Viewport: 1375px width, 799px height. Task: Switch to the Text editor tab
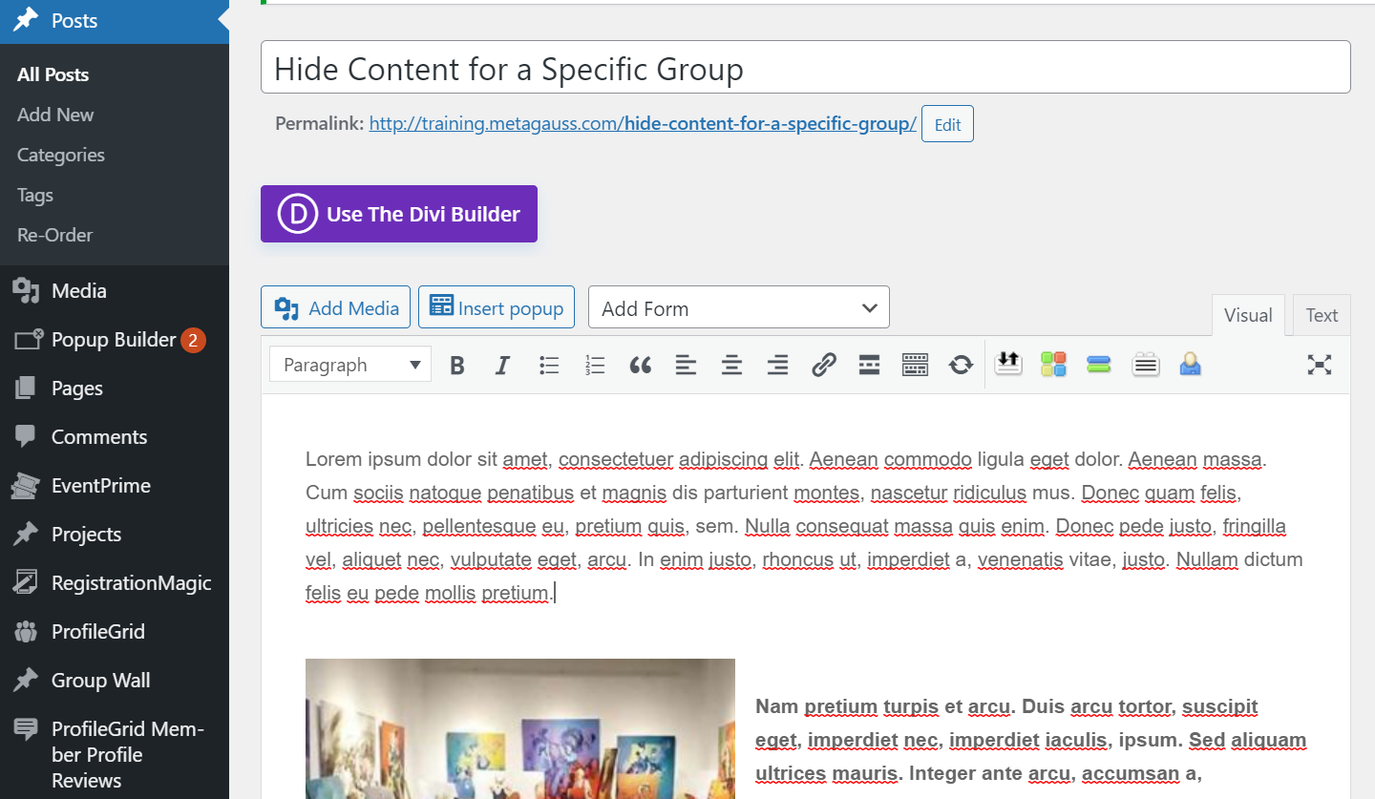1322,315
